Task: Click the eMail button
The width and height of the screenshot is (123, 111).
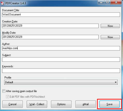Action: coord(85,104)
